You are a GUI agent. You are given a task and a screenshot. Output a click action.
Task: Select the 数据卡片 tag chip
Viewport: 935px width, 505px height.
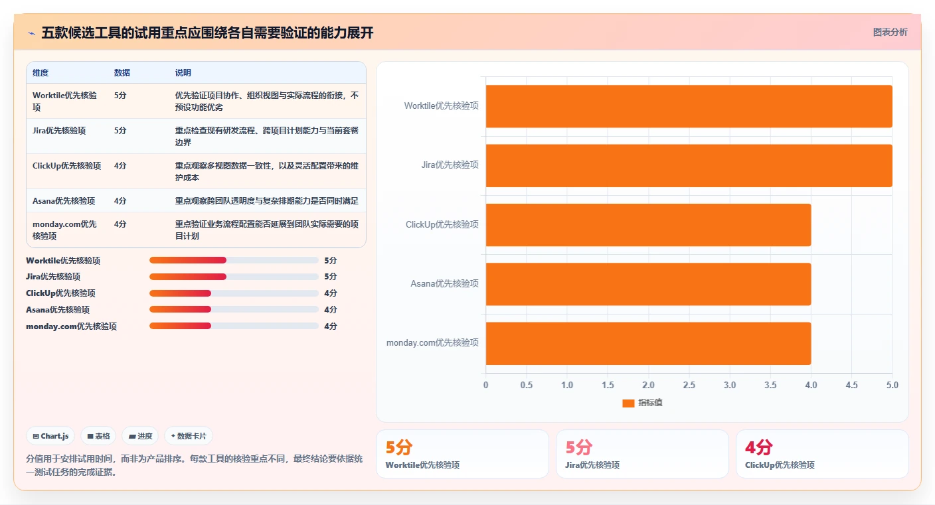189,436
